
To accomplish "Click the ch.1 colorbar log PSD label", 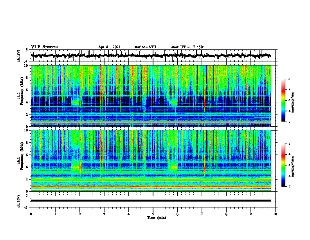I will [x=293, y=102].
